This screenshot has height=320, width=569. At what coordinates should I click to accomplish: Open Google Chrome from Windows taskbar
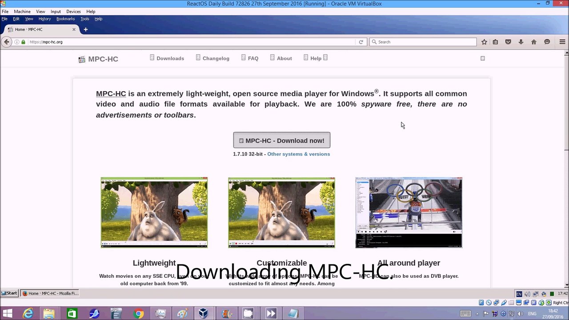pyautogui.click(x=138, y=314)
